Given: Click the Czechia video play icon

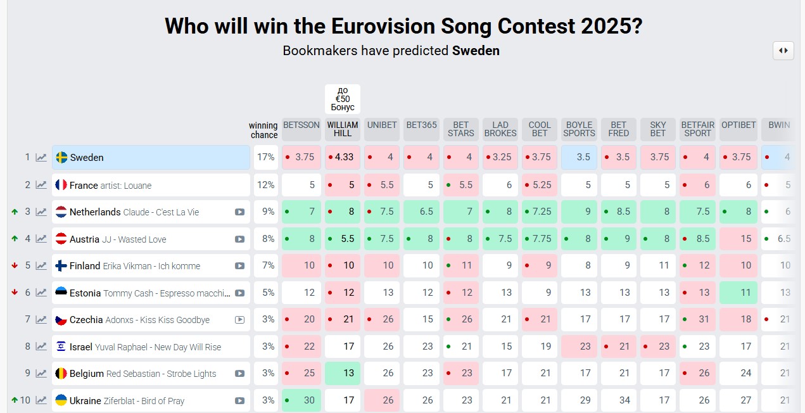Looking at the screenshot, I should pos(239,320).
